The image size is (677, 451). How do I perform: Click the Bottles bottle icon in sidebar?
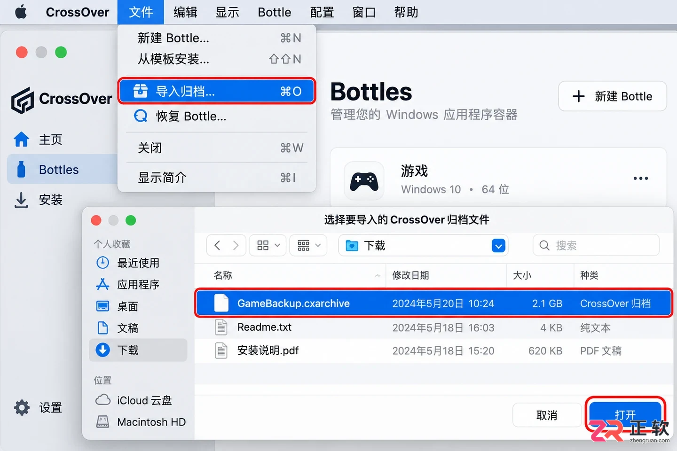pos(21,169)
